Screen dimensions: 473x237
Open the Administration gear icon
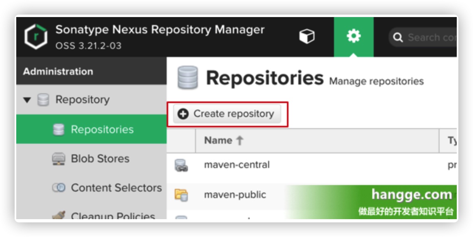pyautogui.click(x=354, y=37)
